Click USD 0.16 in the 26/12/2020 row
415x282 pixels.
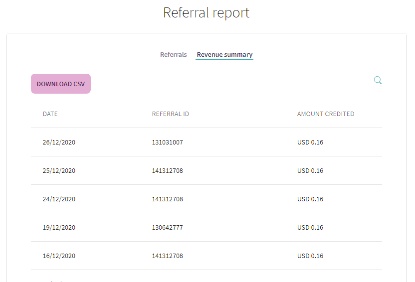point(310,142)
